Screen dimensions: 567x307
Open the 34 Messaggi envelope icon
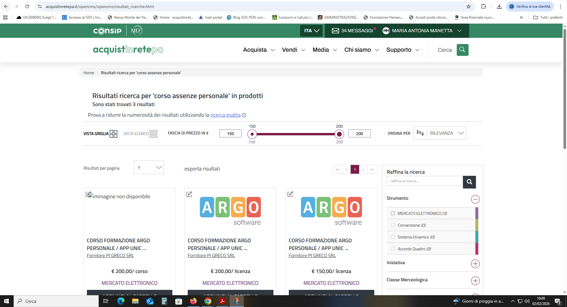[335, 31]
